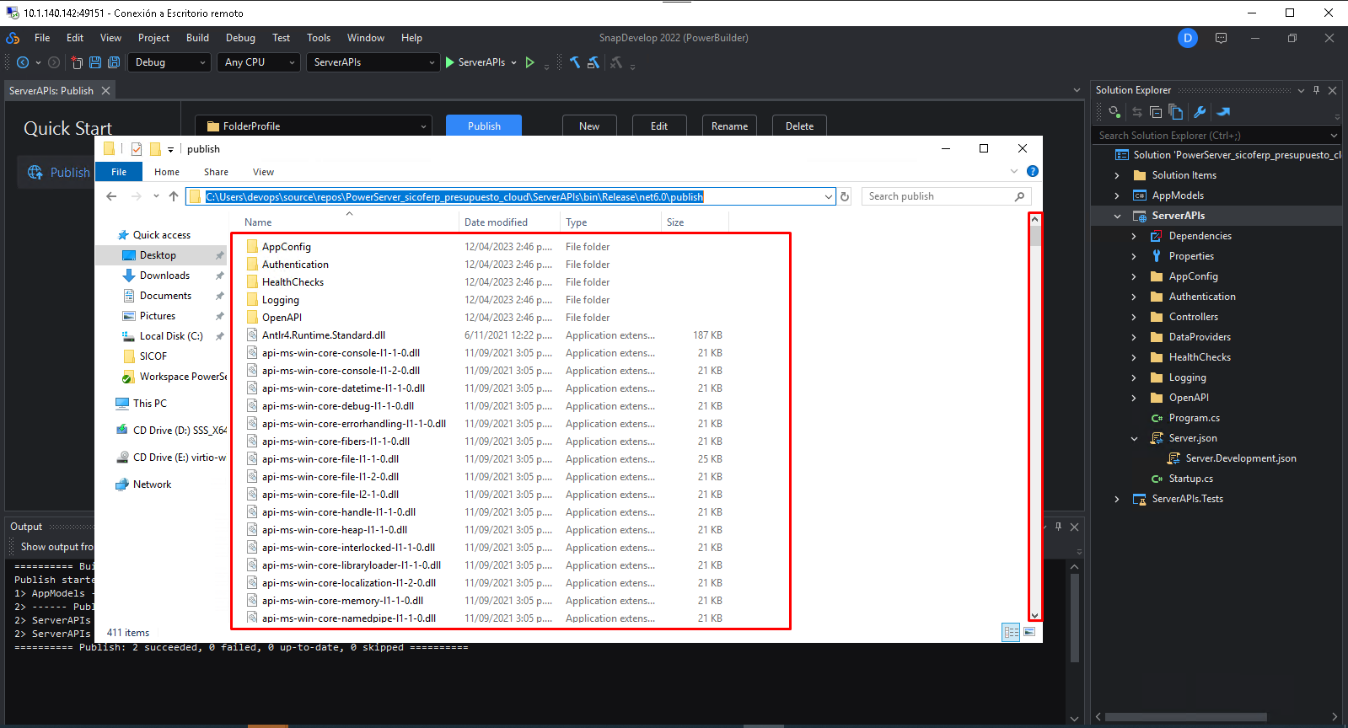Click the Search publish input field

tap(938, 196)
